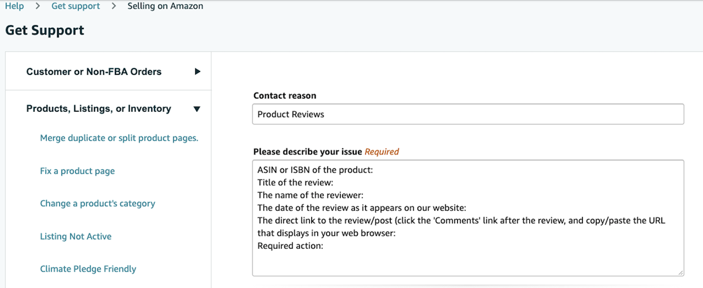Open Change a product's category

pyautogui.click(x=97, y=204)
